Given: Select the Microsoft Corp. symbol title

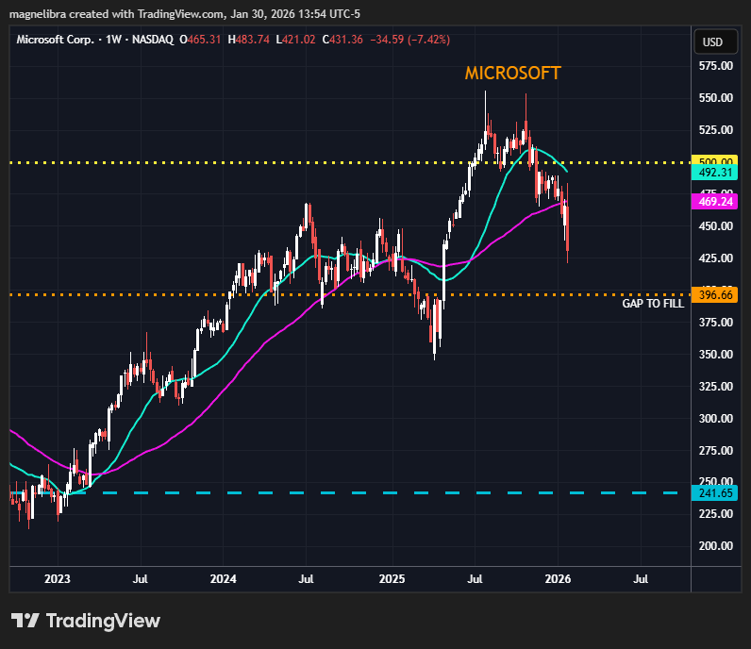Looking at the screenshot, I should tap(55, 40).
